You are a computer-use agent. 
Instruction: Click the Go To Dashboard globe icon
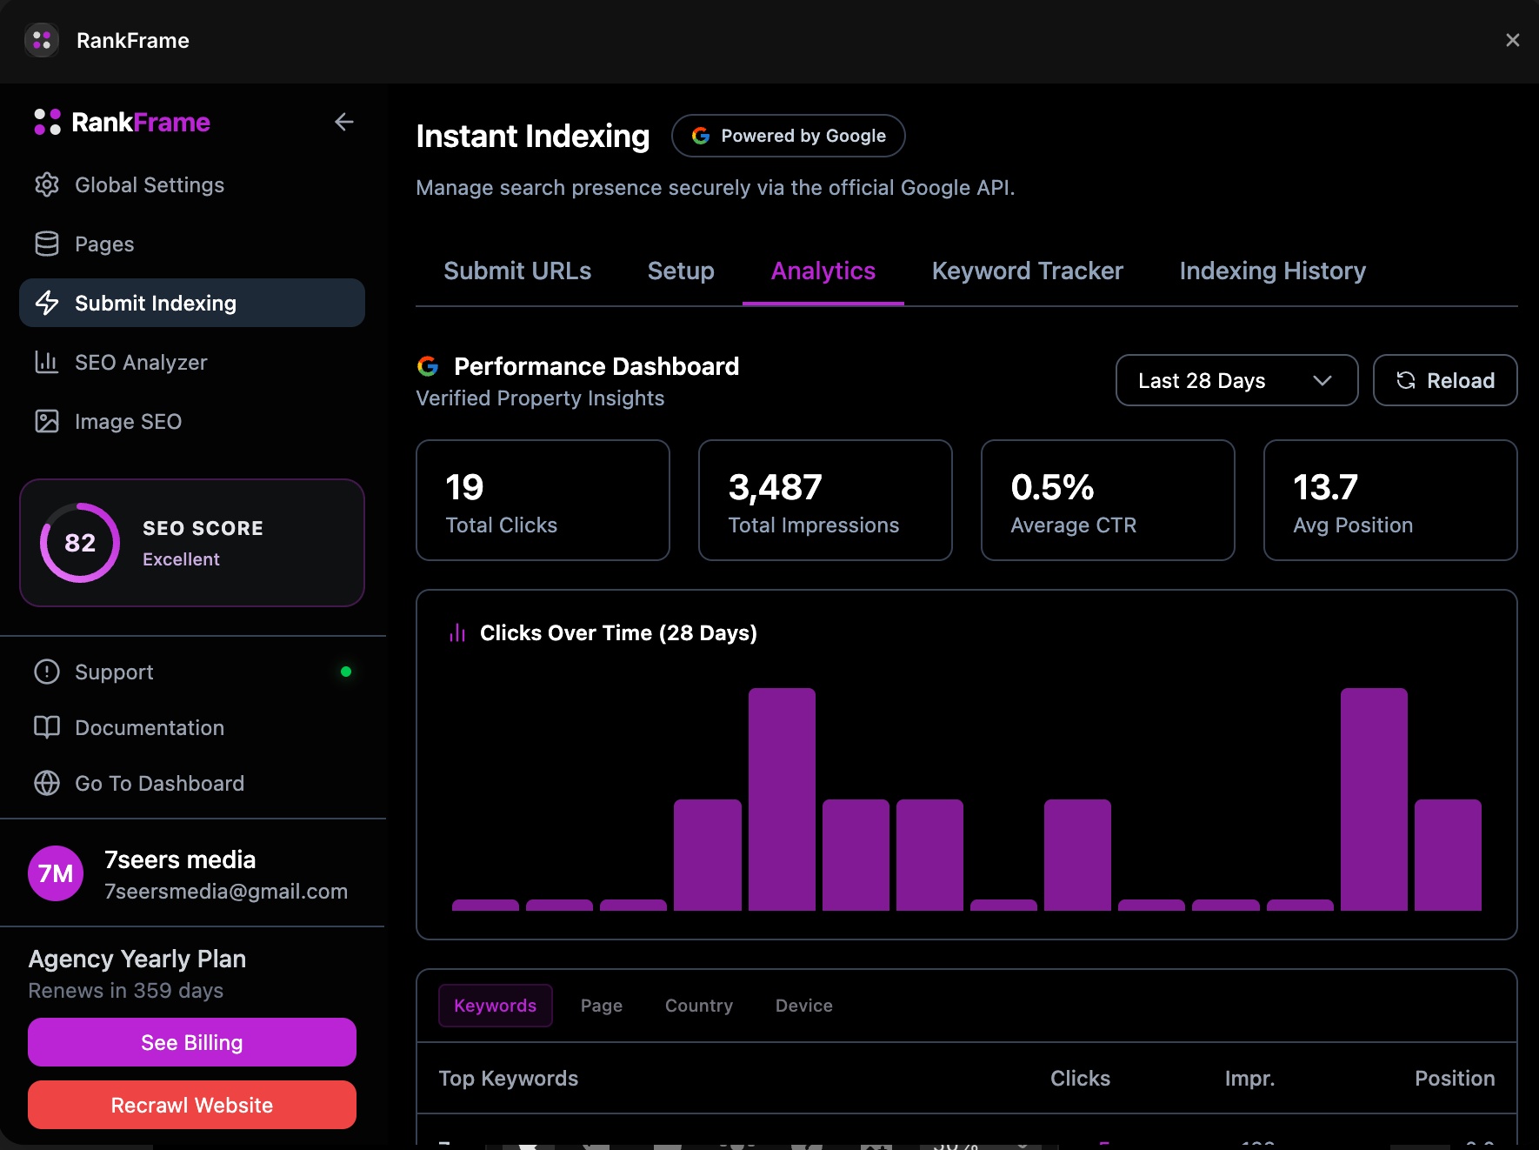(48, 783)
